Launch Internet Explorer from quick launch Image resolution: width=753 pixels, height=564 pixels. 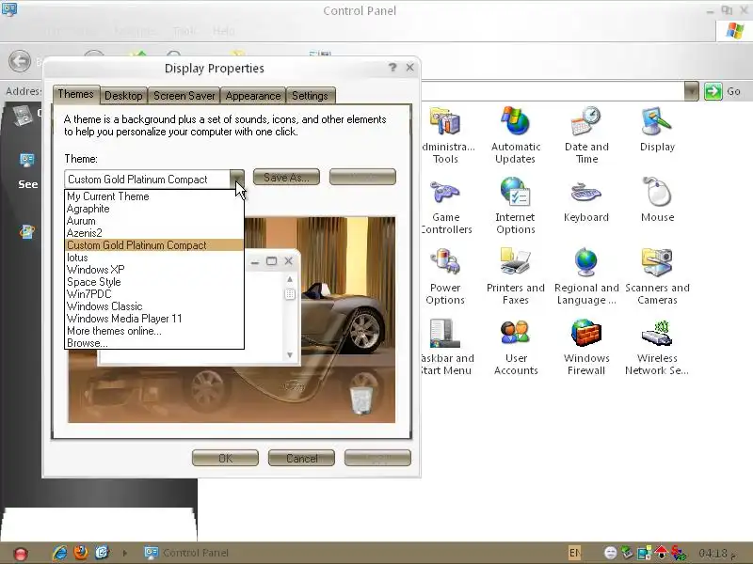(60, 553)
